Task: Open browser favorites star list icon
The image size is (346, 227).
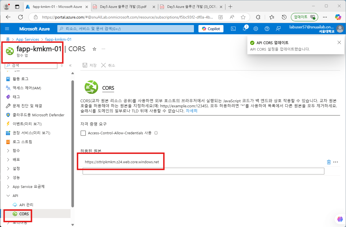Action: click(x=272, y=17)
